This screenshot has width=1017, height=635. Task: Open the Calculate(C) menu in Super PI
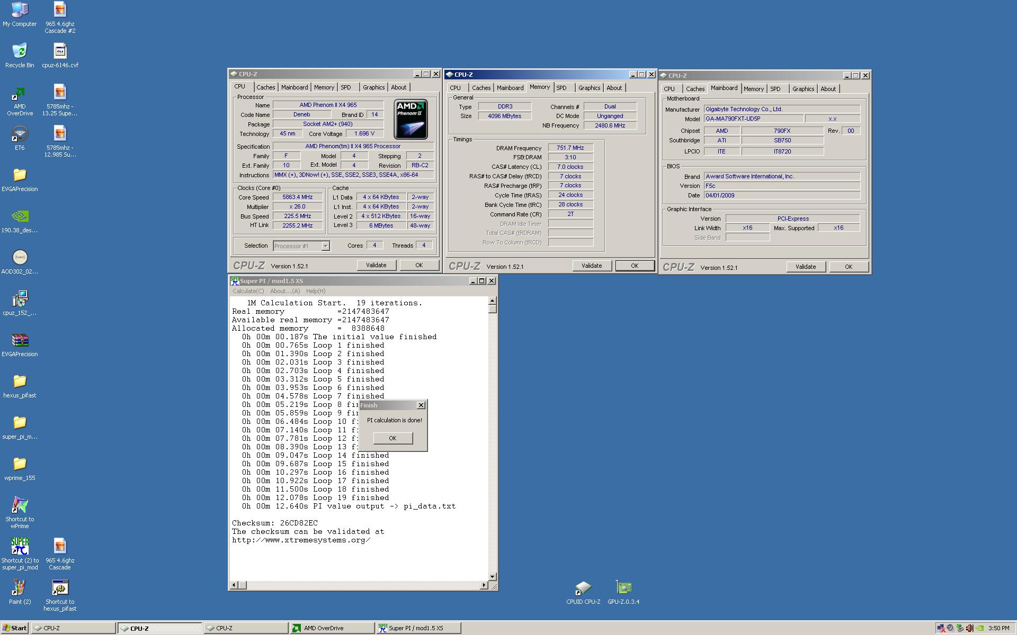[248, 291]
